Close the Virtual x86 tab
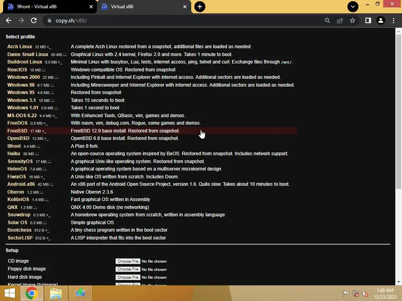This screenshot has height=301, width=402. point(185,7)
